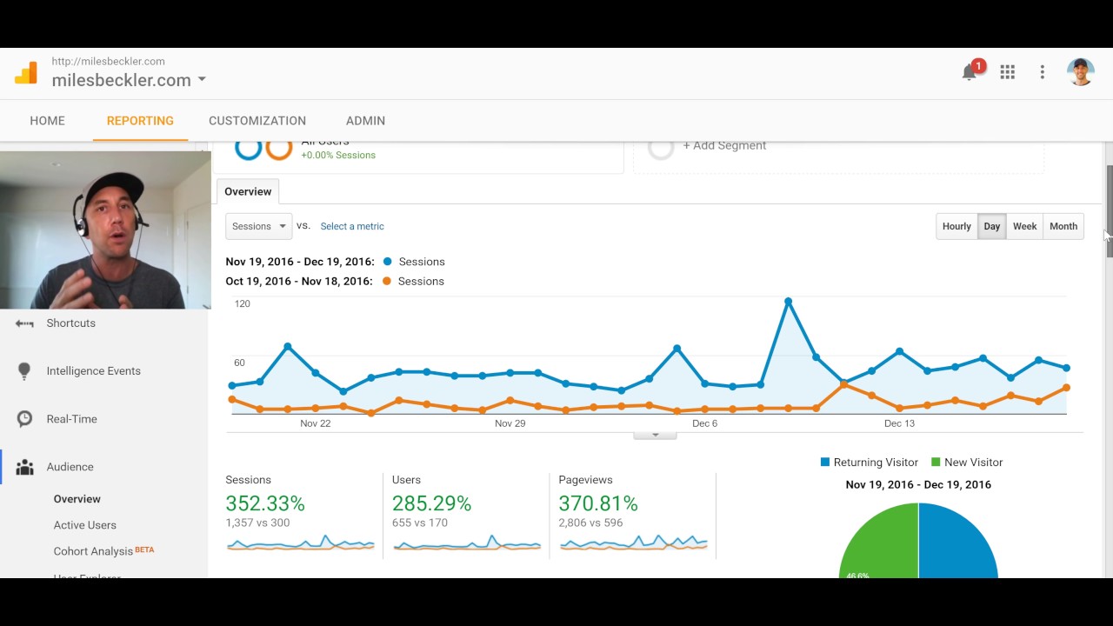This screenshot has height=626, width=1113.
Task: Open the three-dot options menu
Action: pos(1042,72)
